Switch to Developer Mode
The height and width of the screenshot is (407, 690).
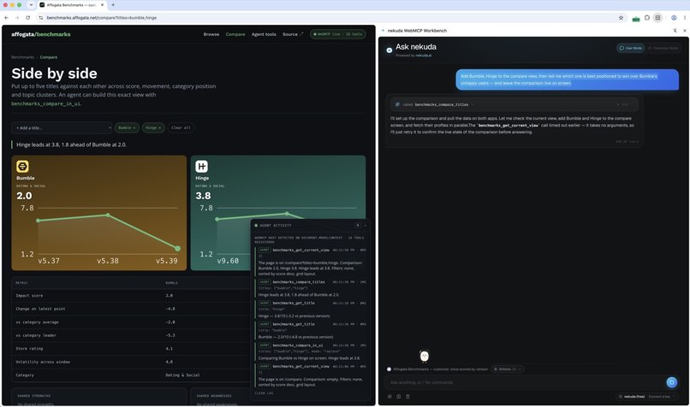coord(663,48)
